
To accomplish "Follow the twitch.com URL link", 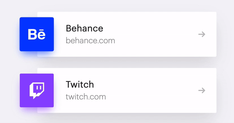I will tap(86, 97).
